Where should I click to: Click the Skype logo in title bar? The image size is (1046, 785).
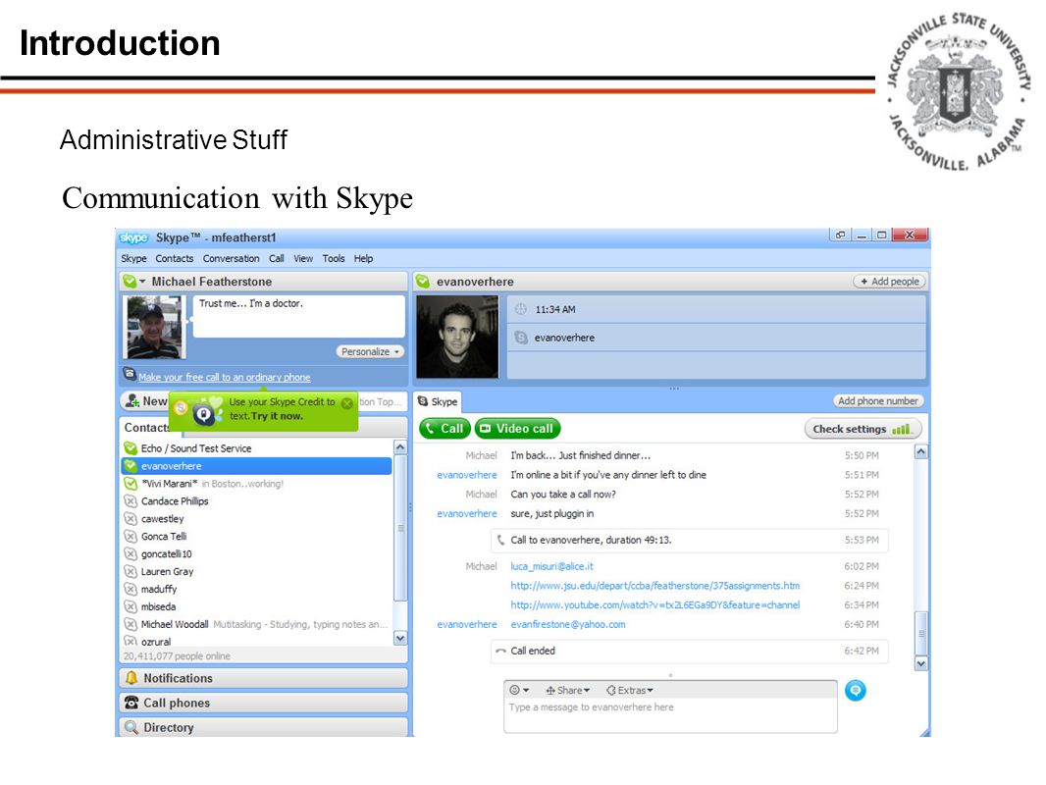pyautogui.click(x=133, y=237)
